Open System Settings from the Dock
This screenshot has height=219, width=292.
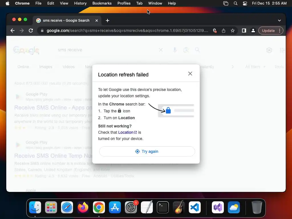(131, 207)
